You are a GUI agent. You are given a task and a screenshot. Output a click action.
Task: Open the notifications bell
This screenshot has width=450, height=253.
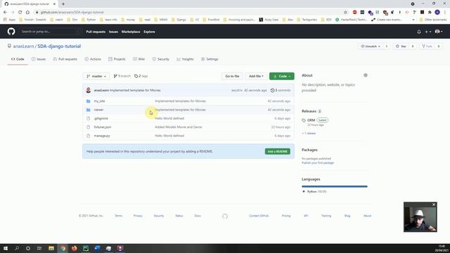(419, 32)
